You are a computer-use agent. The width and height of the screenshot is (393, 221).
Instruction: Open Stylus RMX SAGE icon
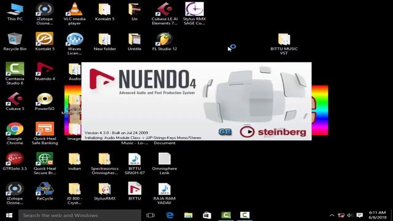coord(194,14)
